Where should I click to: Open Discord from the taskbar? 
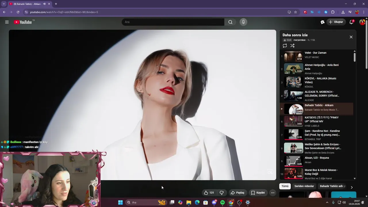point(214,202)
